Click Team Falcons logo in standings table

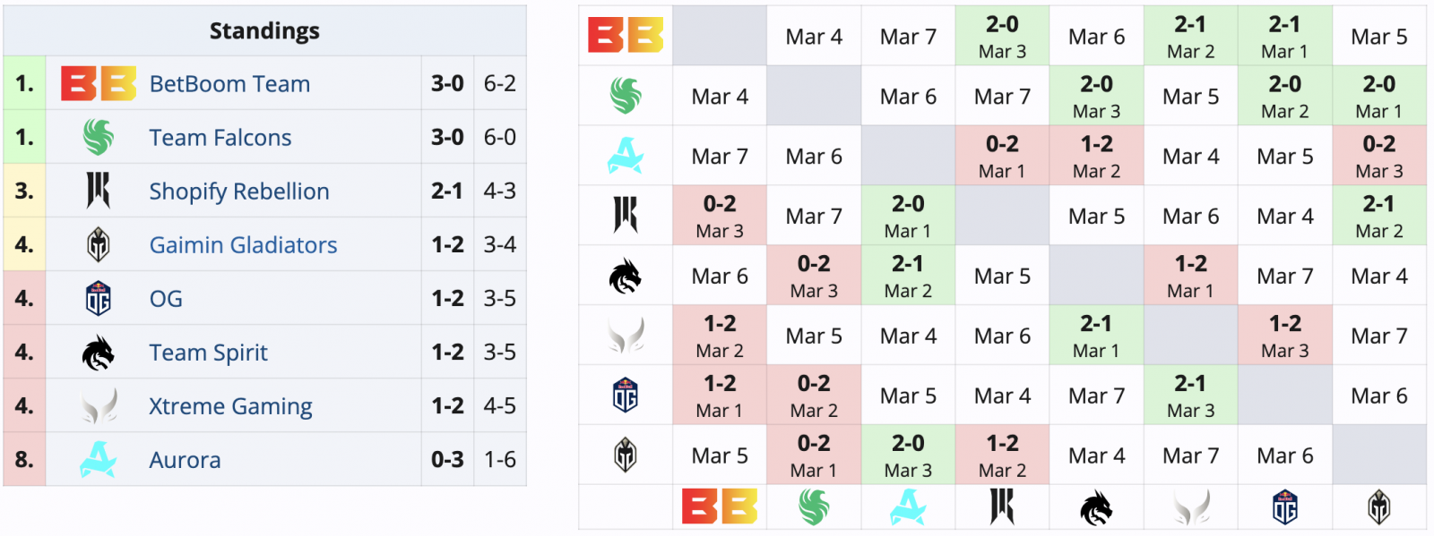click(x=99, y=137)
